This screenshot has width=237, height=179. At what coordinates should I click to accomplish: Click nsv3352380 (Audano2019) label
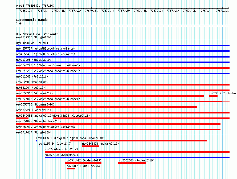coord(136,160)
